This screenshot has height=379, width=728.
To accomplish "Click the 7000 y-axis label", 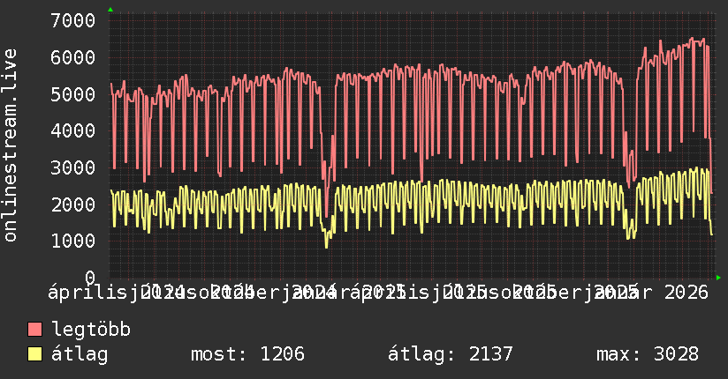I will point(73,20).
